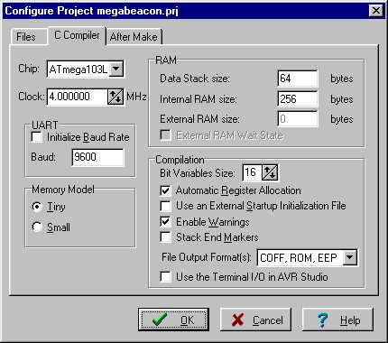Click the External RAM size field
Image resolution: width=388 pixels, height=343 pixels.
pyautogui.click(x=297, y=119)
